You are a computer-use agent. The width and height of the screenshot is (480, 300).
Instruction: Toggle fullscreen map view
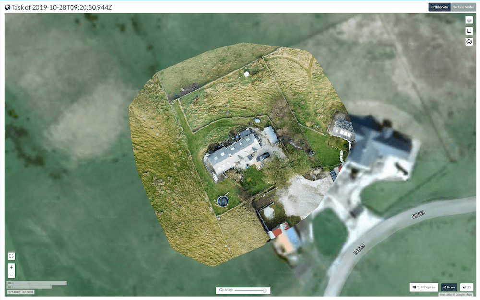click(x=11, y=256)
